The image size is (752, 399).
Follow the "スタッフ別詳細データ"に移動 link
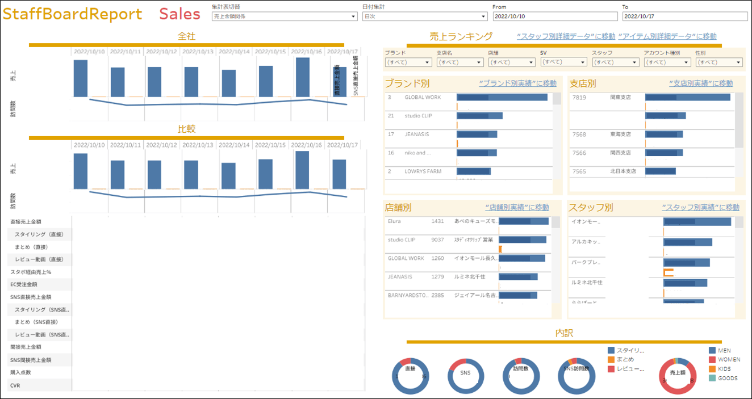click(x=566, y=36)
